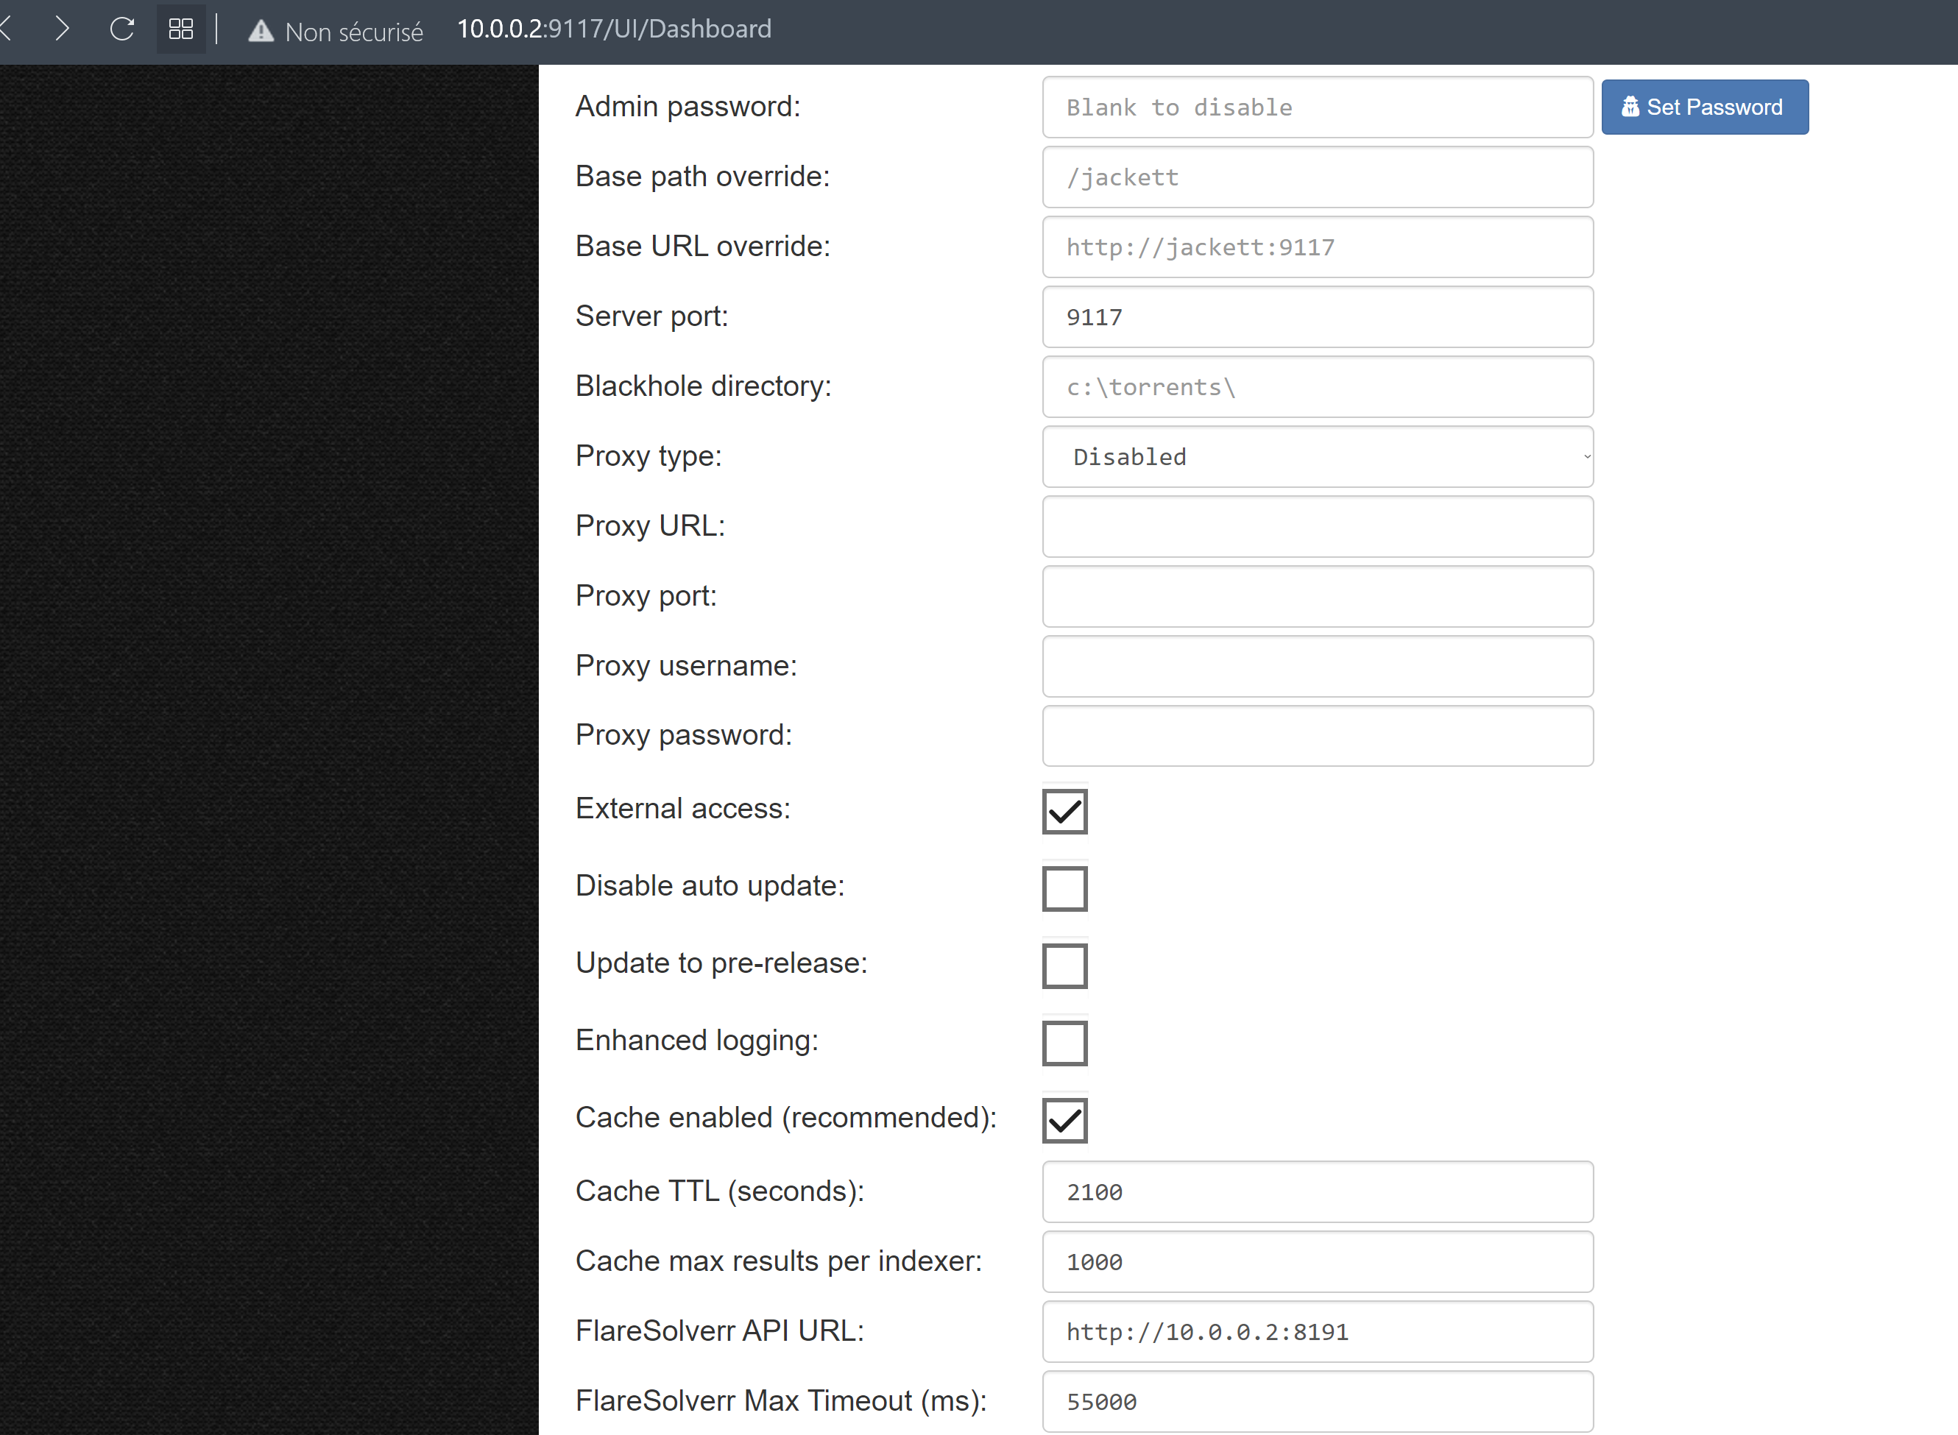Expand Proxy type selector showing Disabled
The width and height of the screenshot is (1958, 1435).
coord(1317,456)
